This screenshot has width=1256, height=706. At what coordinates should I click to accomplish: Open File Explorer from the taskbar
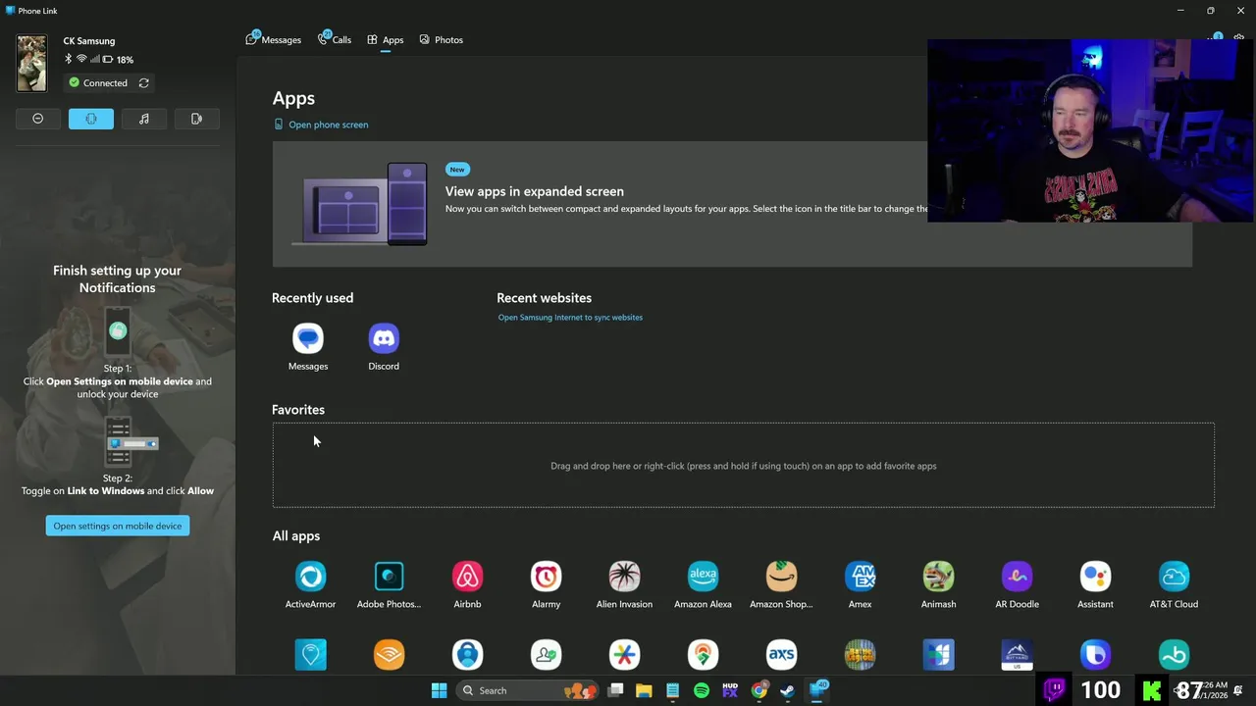tap(644, 690)
